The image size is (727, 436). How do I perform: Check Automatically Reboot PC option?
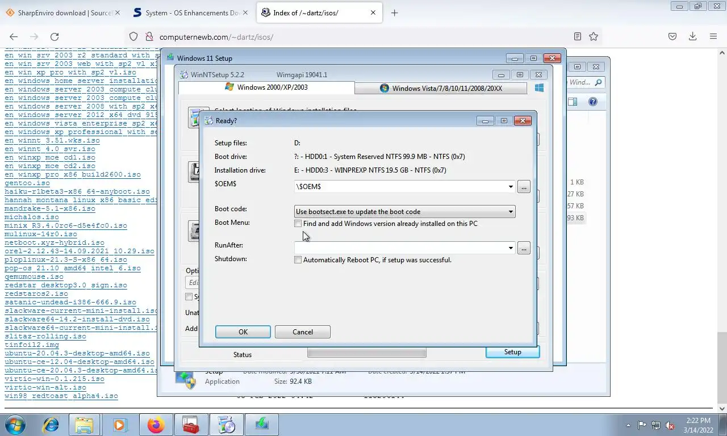(x=298, y=260)
